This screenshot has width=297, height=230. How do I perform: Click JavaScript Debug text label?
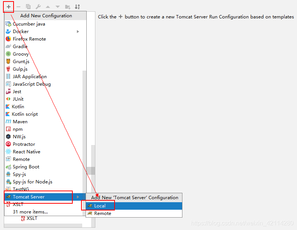pos(32,84)
